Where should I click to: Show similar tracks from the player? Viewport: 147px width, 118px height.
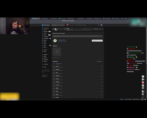[86, 29]
